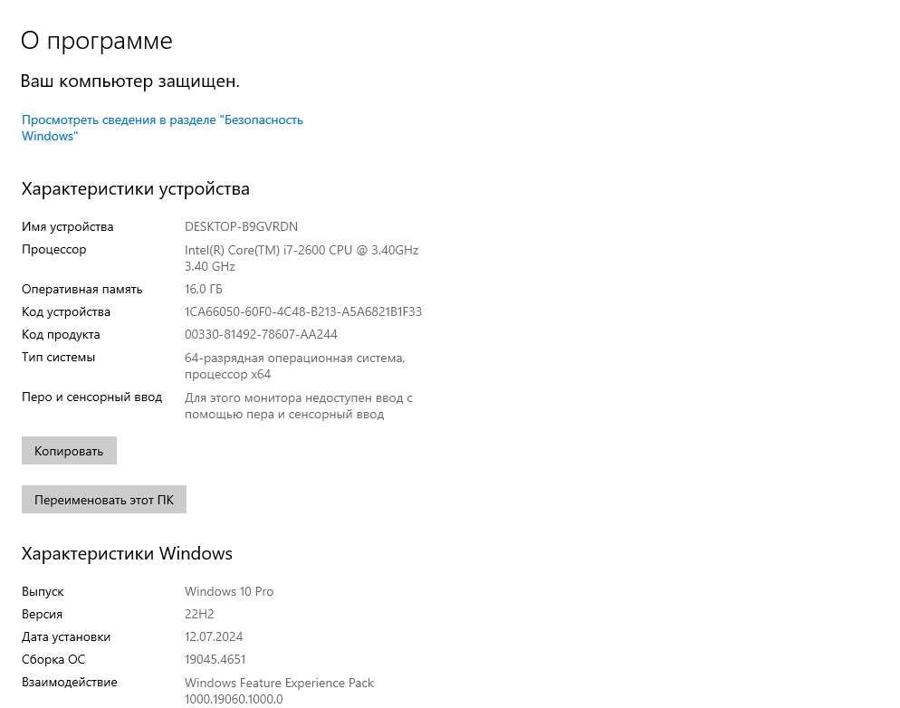This screenshot has width=900, height=708.
Task: Click the edition value Windows 10 Pro
Action: 229,591
